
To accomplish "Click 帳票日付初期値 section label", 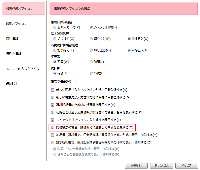I will (x=61, y=22).
